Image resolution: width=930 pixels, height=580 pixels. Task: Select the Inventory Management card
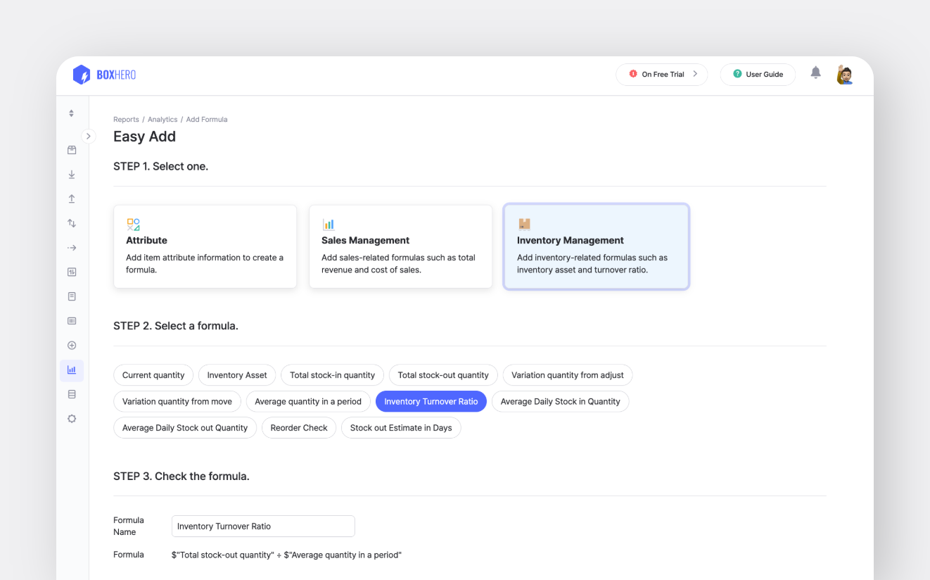coord(596,246)
